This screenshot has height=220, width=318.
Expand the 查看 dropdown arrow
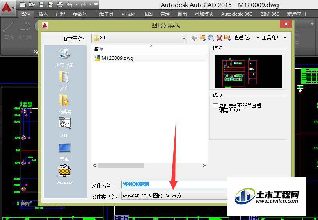click(258, 38)
